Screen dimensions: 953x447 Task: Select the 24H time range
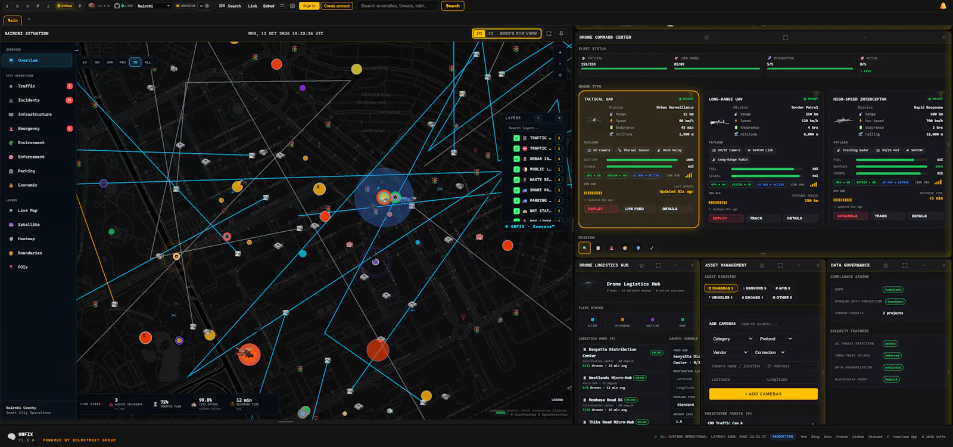(x=110, y=62)
